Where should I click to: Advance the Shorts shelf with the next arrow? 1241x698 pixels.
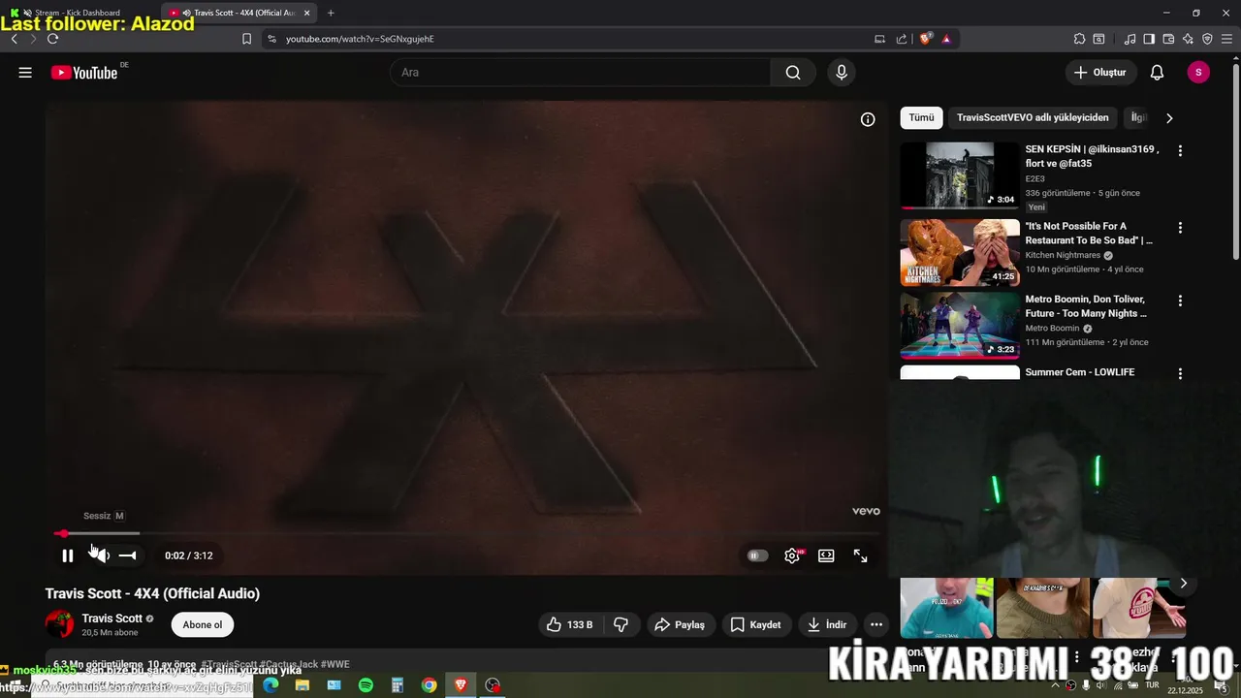pyautogui.click(x=1183, y=583)
